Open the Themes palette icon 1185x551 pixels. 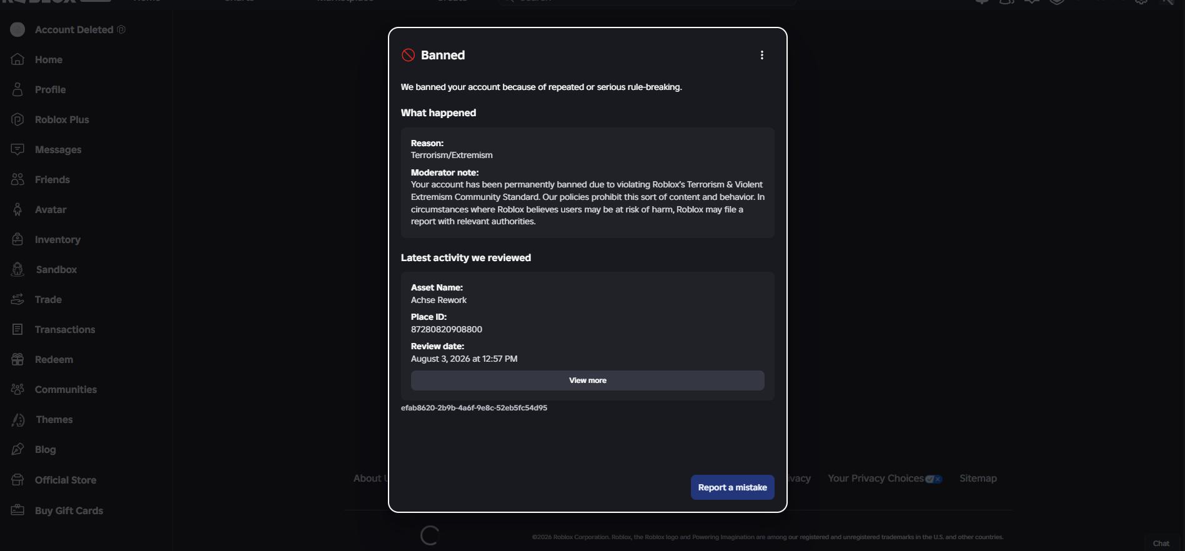click(17, 420)
